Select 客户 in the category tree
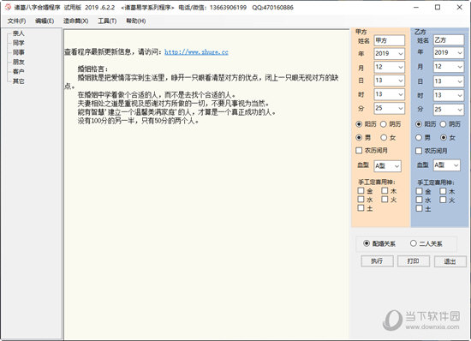 (18, 71)
